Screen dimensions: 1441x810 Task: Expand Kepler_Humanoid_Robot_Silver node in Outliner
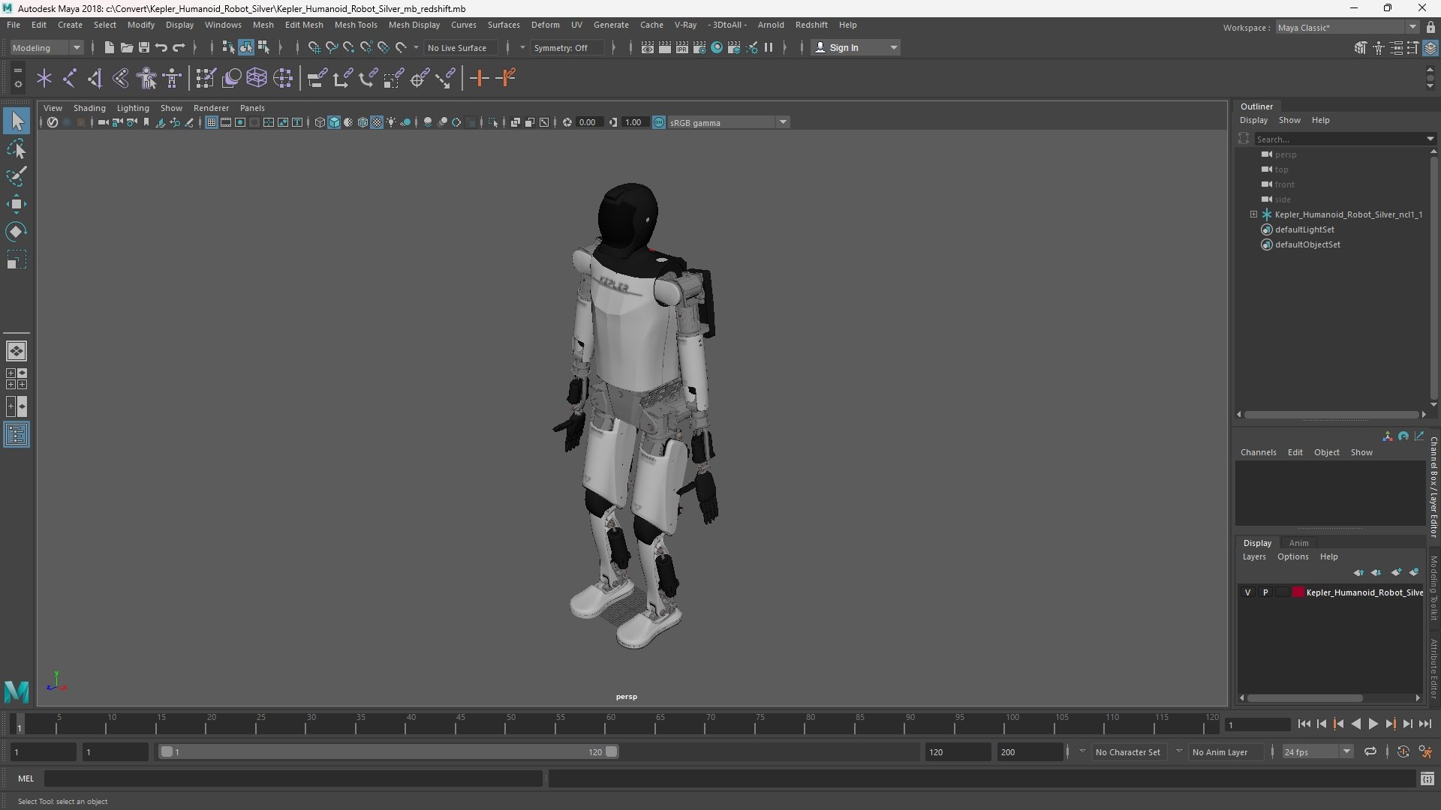pos(1253,214)
